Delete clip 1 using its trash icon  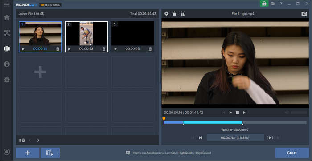pyautogui.click(x=57, y=49)
